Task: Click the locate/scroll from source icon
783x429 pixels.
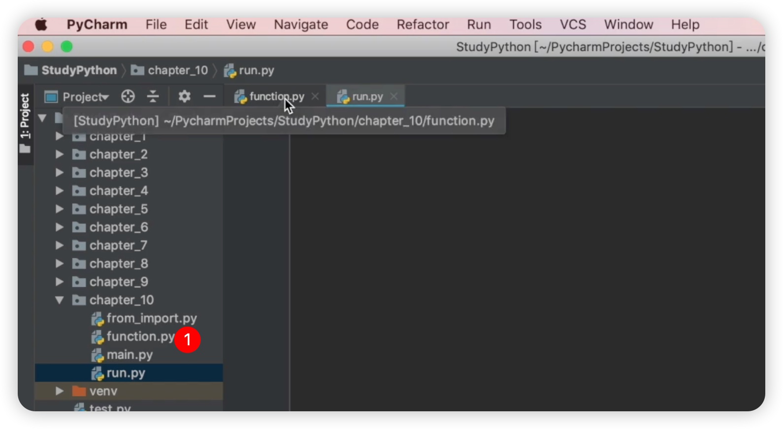Action: [128, 96]
